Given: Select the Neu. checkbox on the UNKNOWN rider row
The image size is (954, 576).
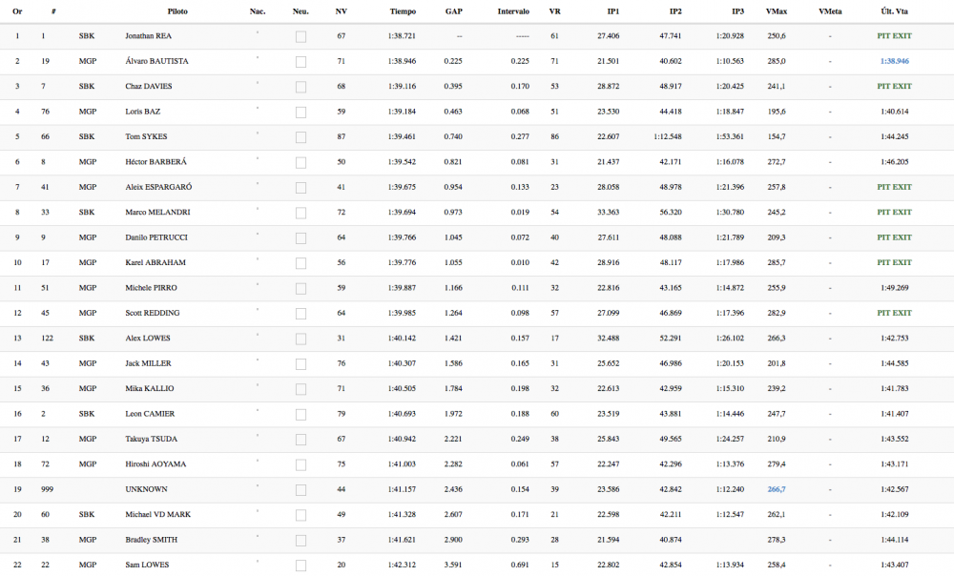Looking at the screenshot, I should click(x=301, y=489).
